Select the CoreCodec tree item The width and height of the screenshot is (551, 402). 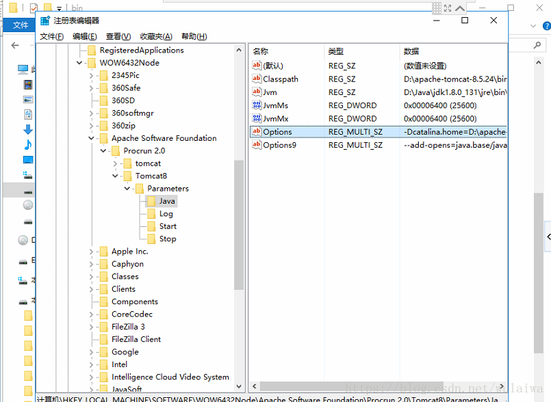(132, 314)
